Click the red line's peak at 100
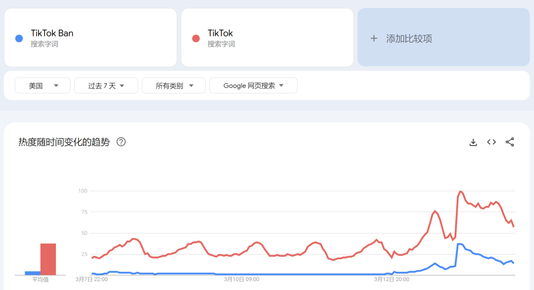This screenshot has height=290, width=534. tap(460, 191)
